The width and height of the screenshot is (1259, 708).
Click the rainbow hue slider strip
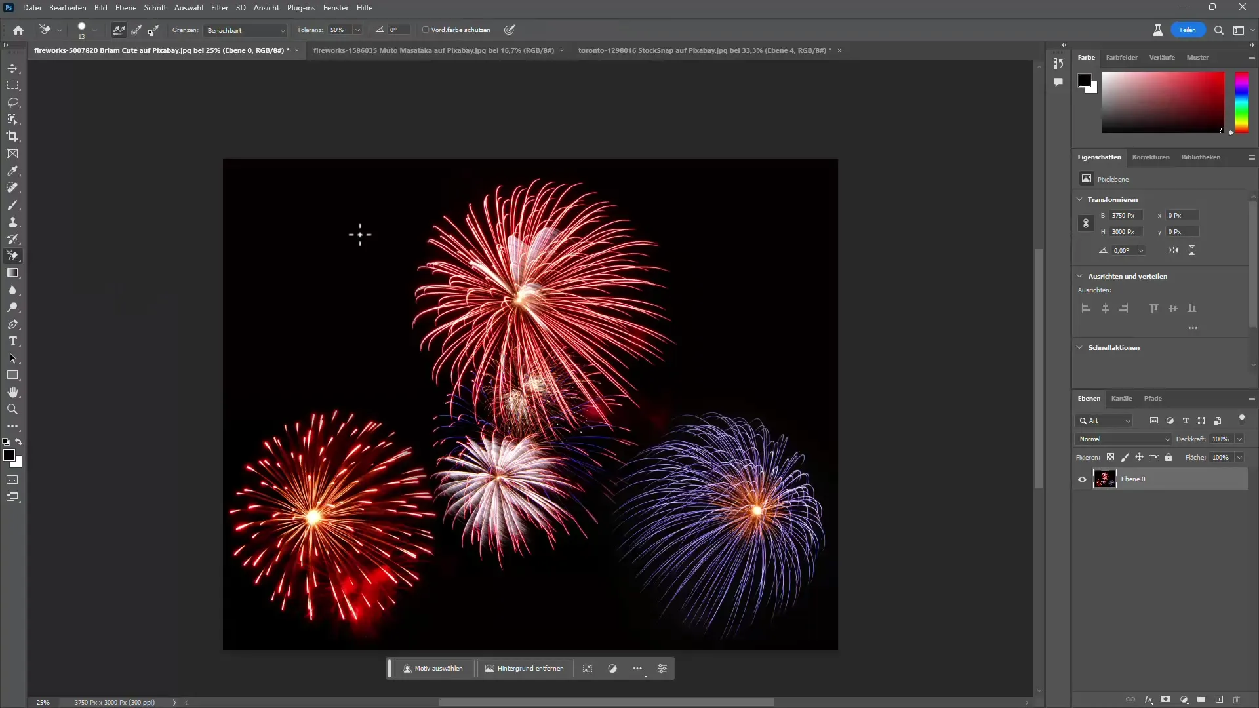pos(1241,102)
